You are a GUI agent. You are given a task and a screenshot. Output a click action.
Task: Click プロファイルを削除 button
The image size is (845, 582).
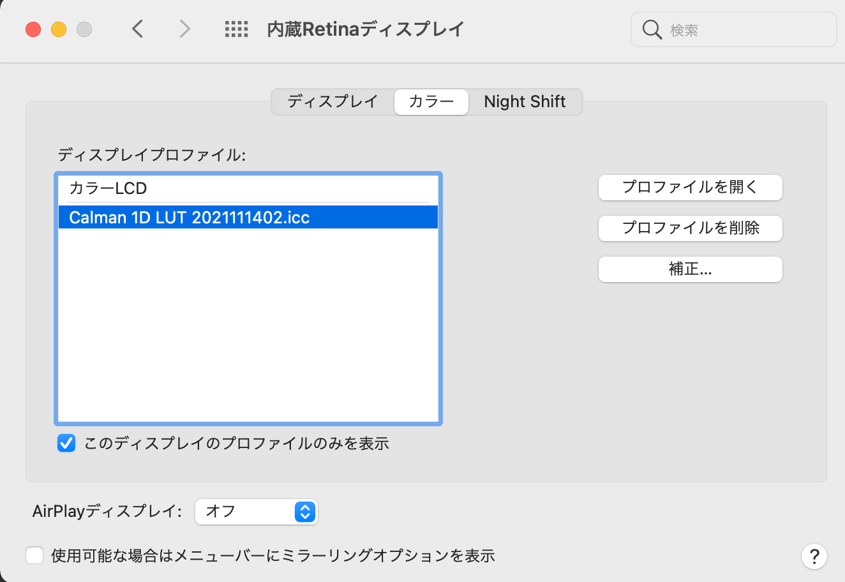(x=690, y=228)
